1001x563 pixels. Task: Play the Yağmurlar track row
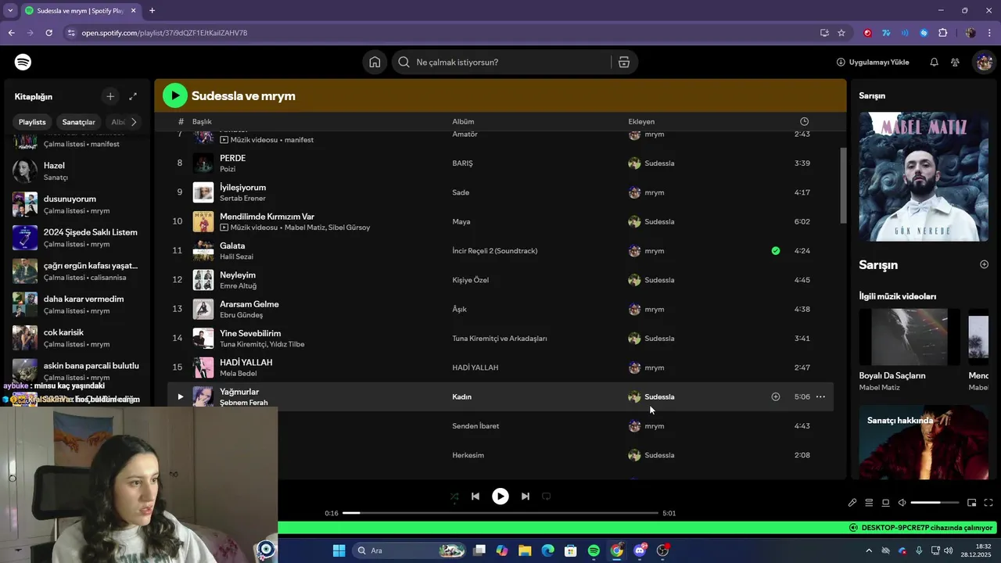click(180, 396)
